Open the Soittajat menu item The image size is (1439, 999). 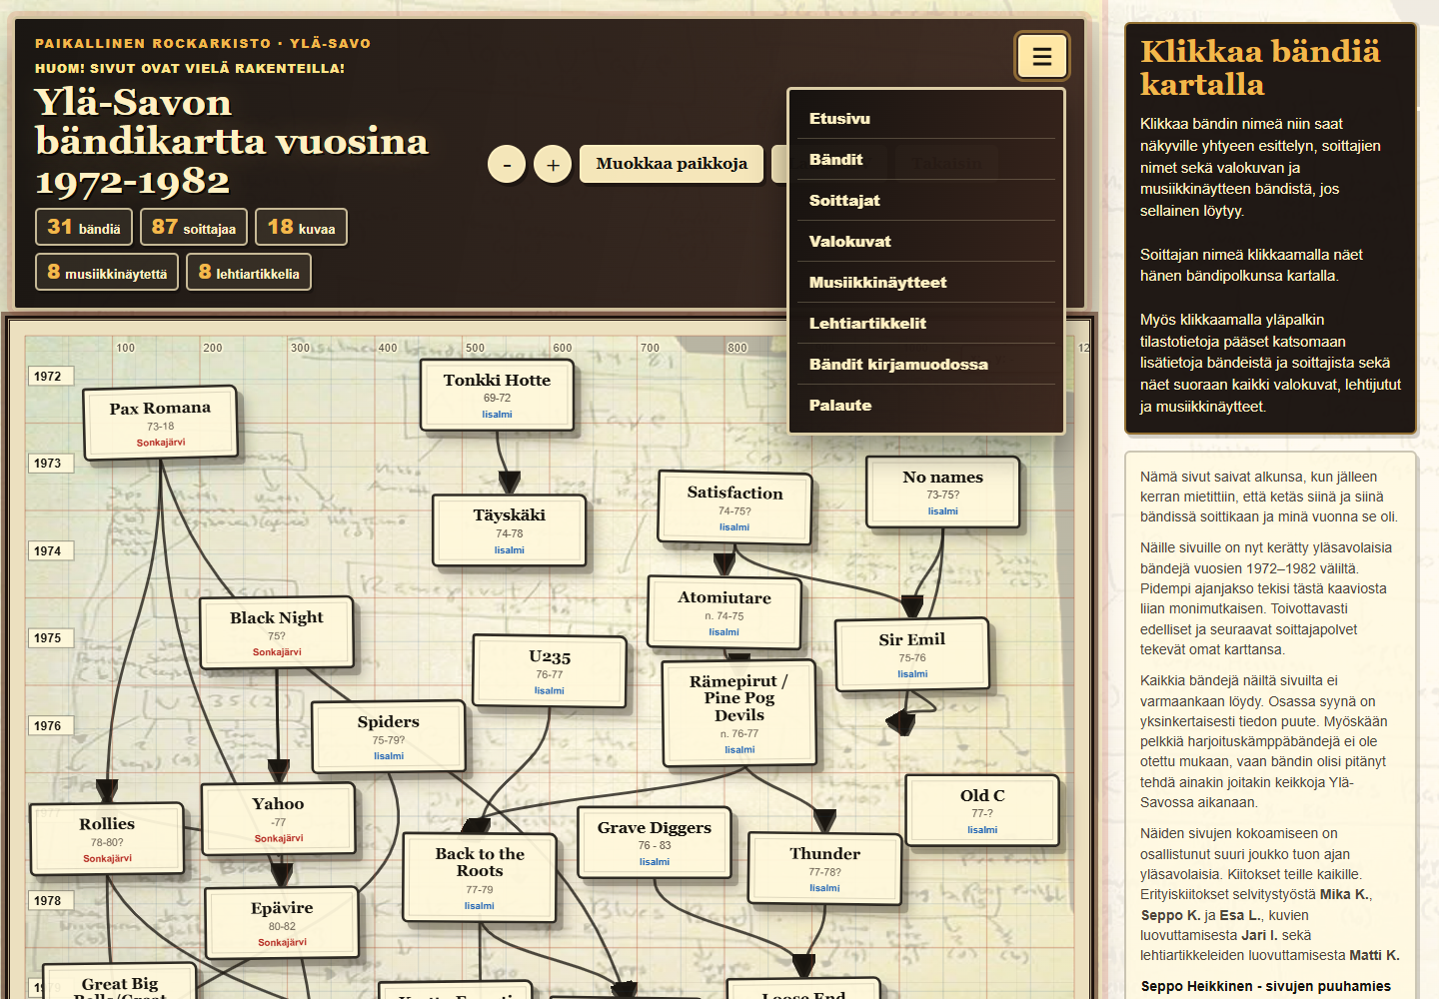coord(926,201)
